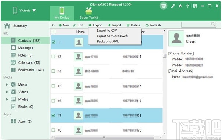Sort by the Name column header
222x140 pixels.
tap(81, 32)
